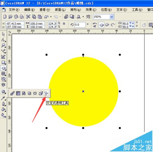This screenshot has width=153, height=152.
Task: Toggle the lock ratio padlock
Action: tap(64, 24)
